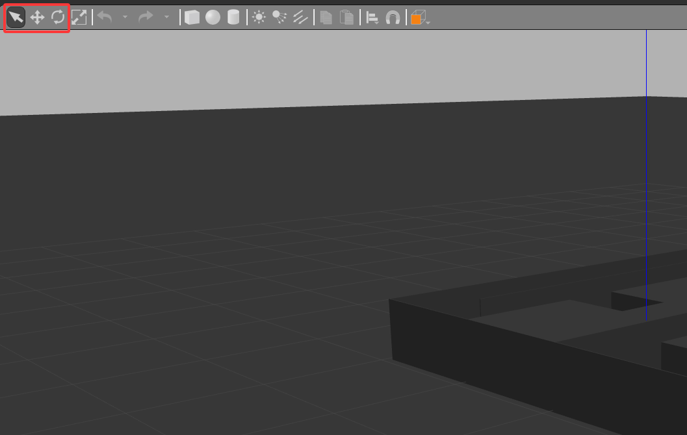This screenshot has height=435, width=687.
Task: Click the paste clipboard icon
Action: click(346, 18)
